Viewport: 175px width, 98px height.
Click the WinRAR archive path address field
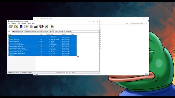coord(55,32)
